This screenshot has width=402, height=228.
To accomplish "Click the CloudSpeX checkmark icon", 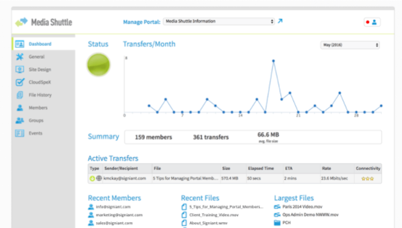I will 20,82.
